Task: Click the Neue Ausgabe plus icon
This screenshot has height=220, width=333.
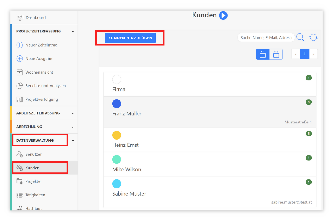Action: 20,59
